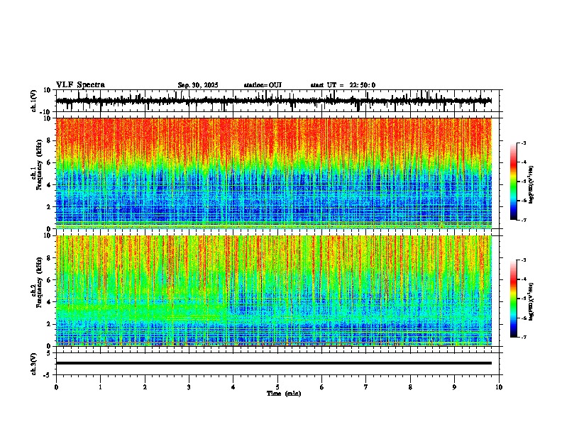Viewport: 562px width, 434px height.
Task: Click the "ch.3(V)" axis label
Action: coord(34,364)
